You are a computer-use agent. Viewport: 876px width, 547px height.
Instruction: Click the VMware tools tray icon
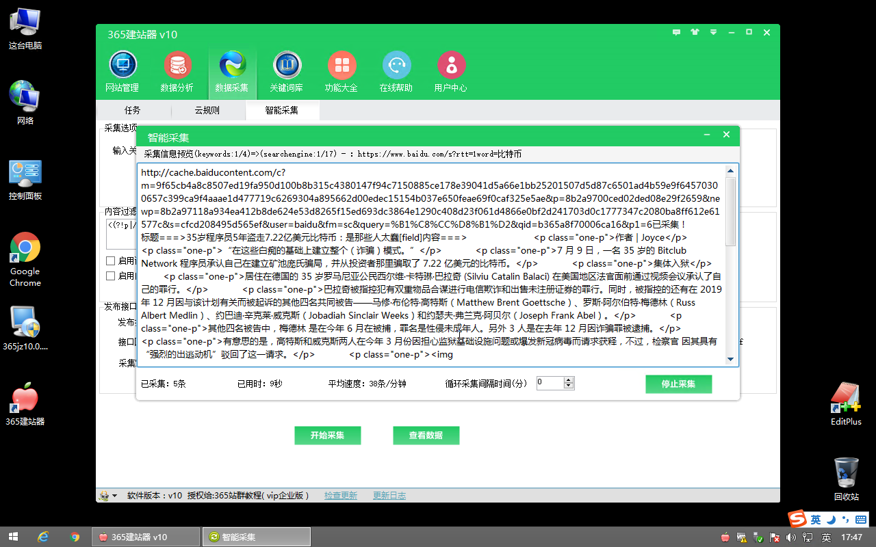click(x=743, y=537)
